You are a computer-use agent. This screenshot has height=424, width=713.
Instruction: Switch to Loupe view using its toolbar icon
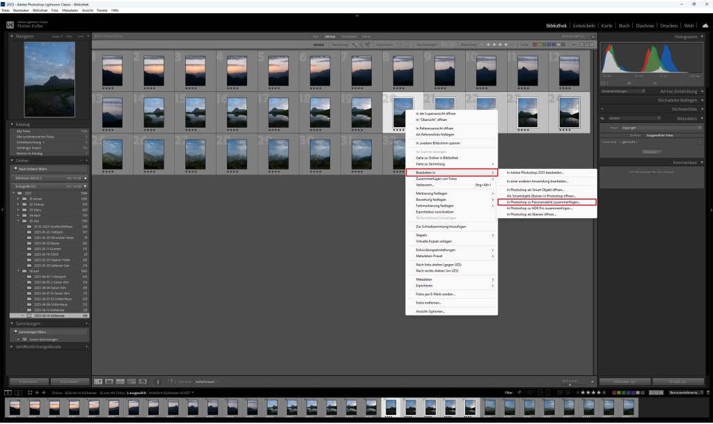click(109, 382)
